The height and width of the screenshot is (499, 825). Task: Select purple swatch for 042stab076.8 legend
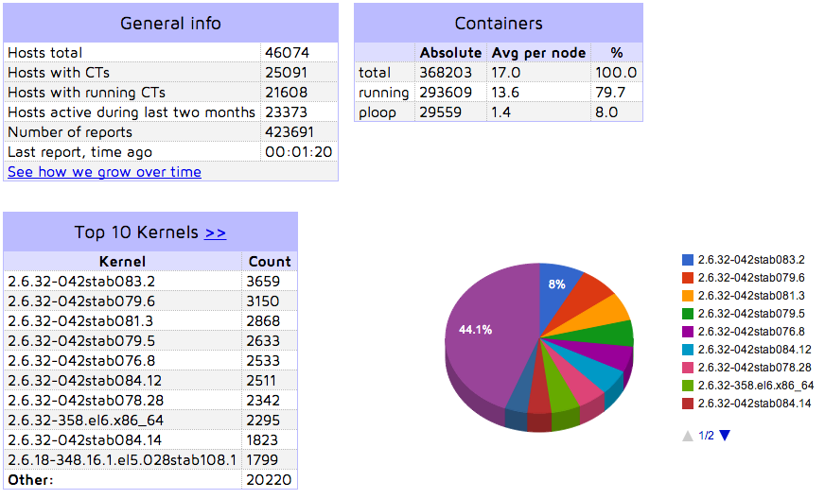(x=688, y=332)
